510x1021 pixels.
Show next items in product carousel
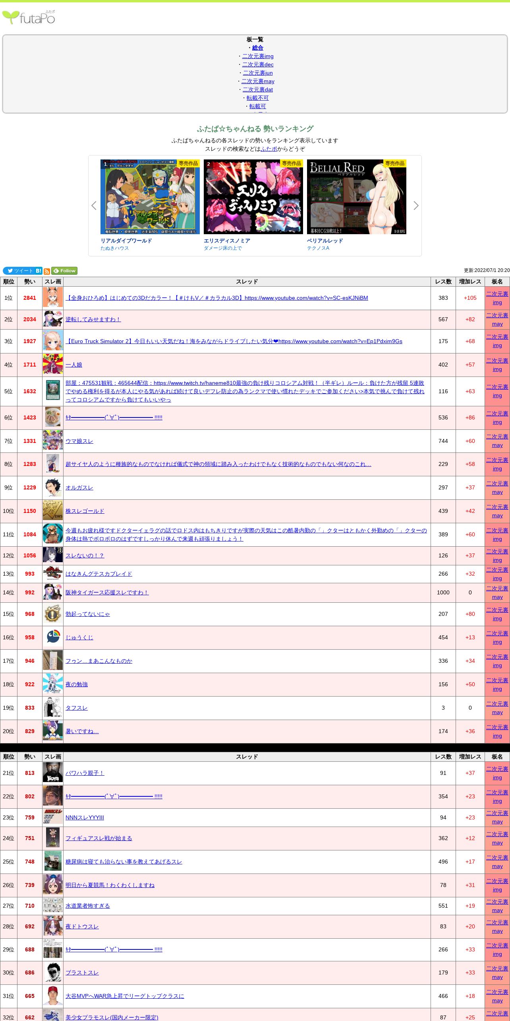[x=416, y=206]
